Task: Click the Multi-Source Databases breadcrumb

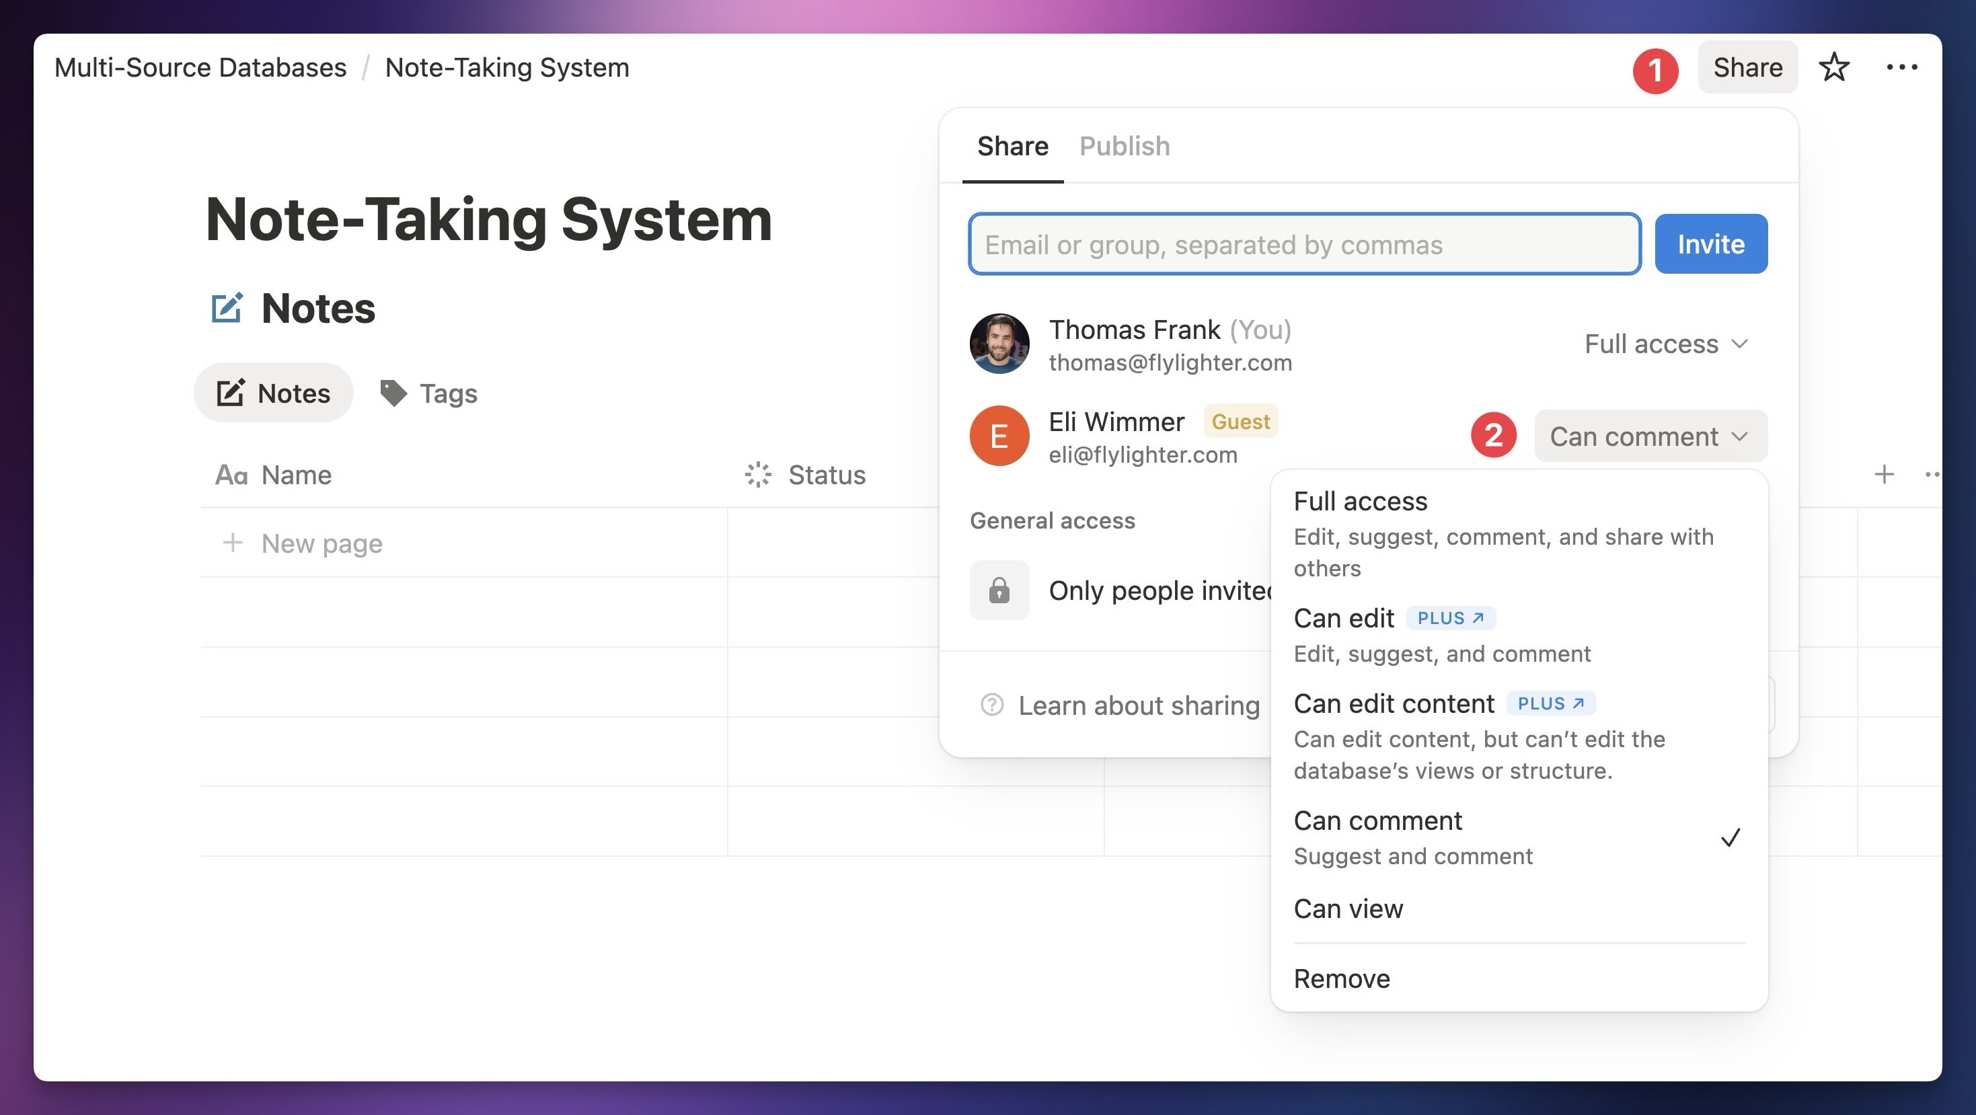Action: point(200,67)
